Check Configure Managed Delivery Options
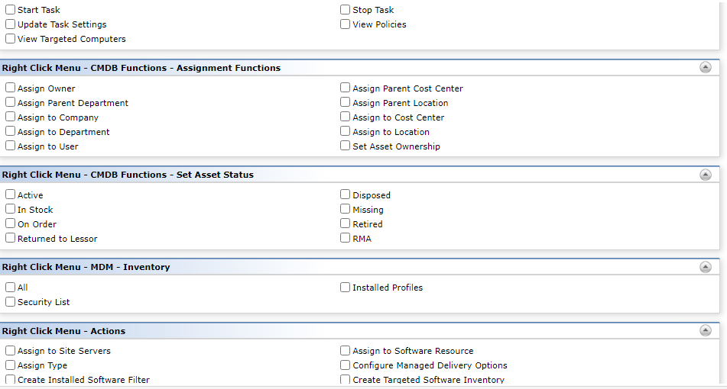The width and height of the screenshot is (727, 389). click(345, 365)
